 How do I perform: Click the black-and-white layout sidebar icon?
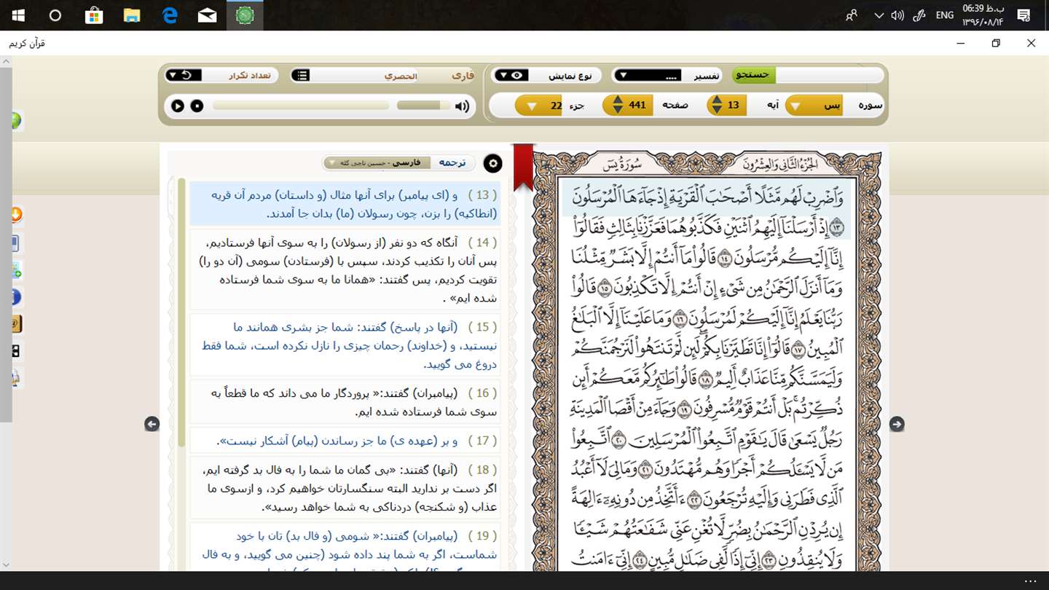click(15, 351)
